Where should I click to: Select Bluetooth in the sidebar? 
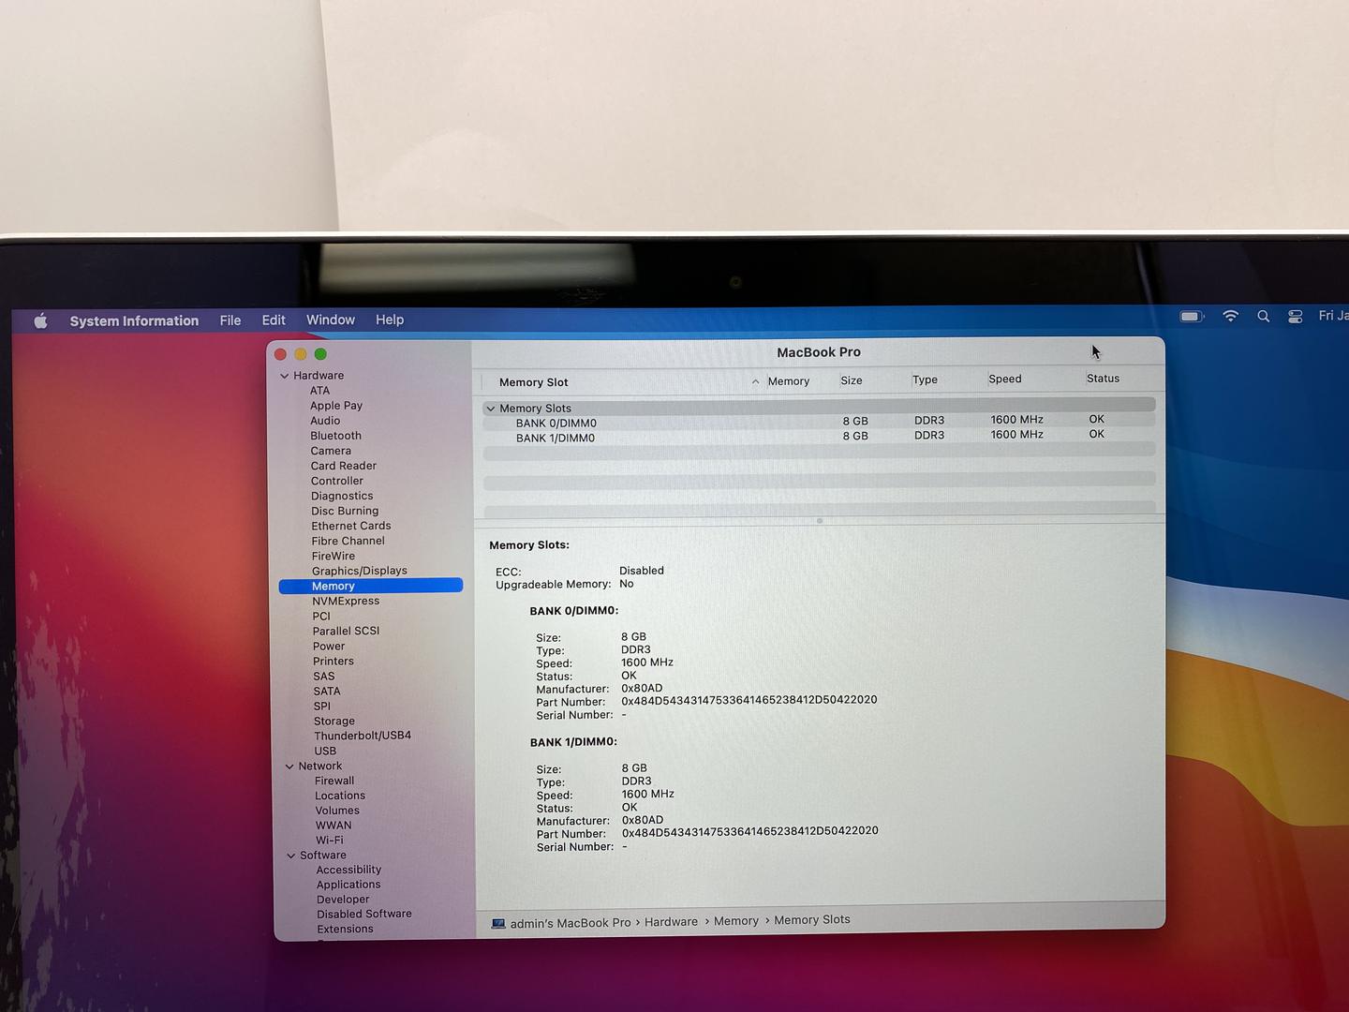[x=336, y=436]
